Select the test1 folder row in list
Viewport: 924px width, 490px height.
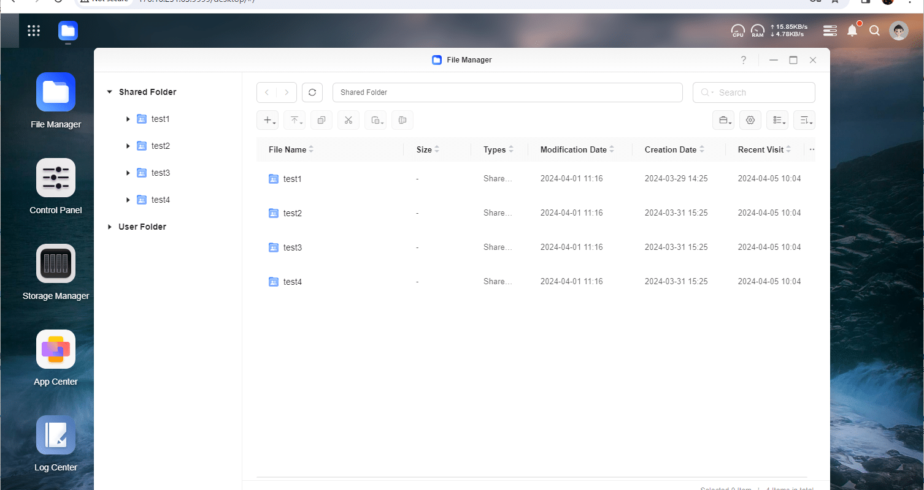click(x=536, y=179)
